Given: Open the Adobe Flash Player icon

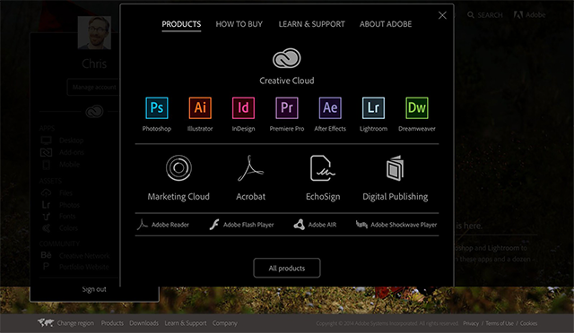Looking at the screenshot, I should pyautogui.click(x=214, y=225).
